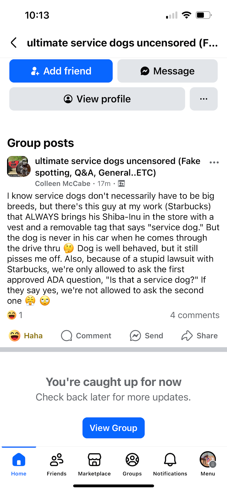
Task: Switch to the Home tab
Action: (19, 463)
